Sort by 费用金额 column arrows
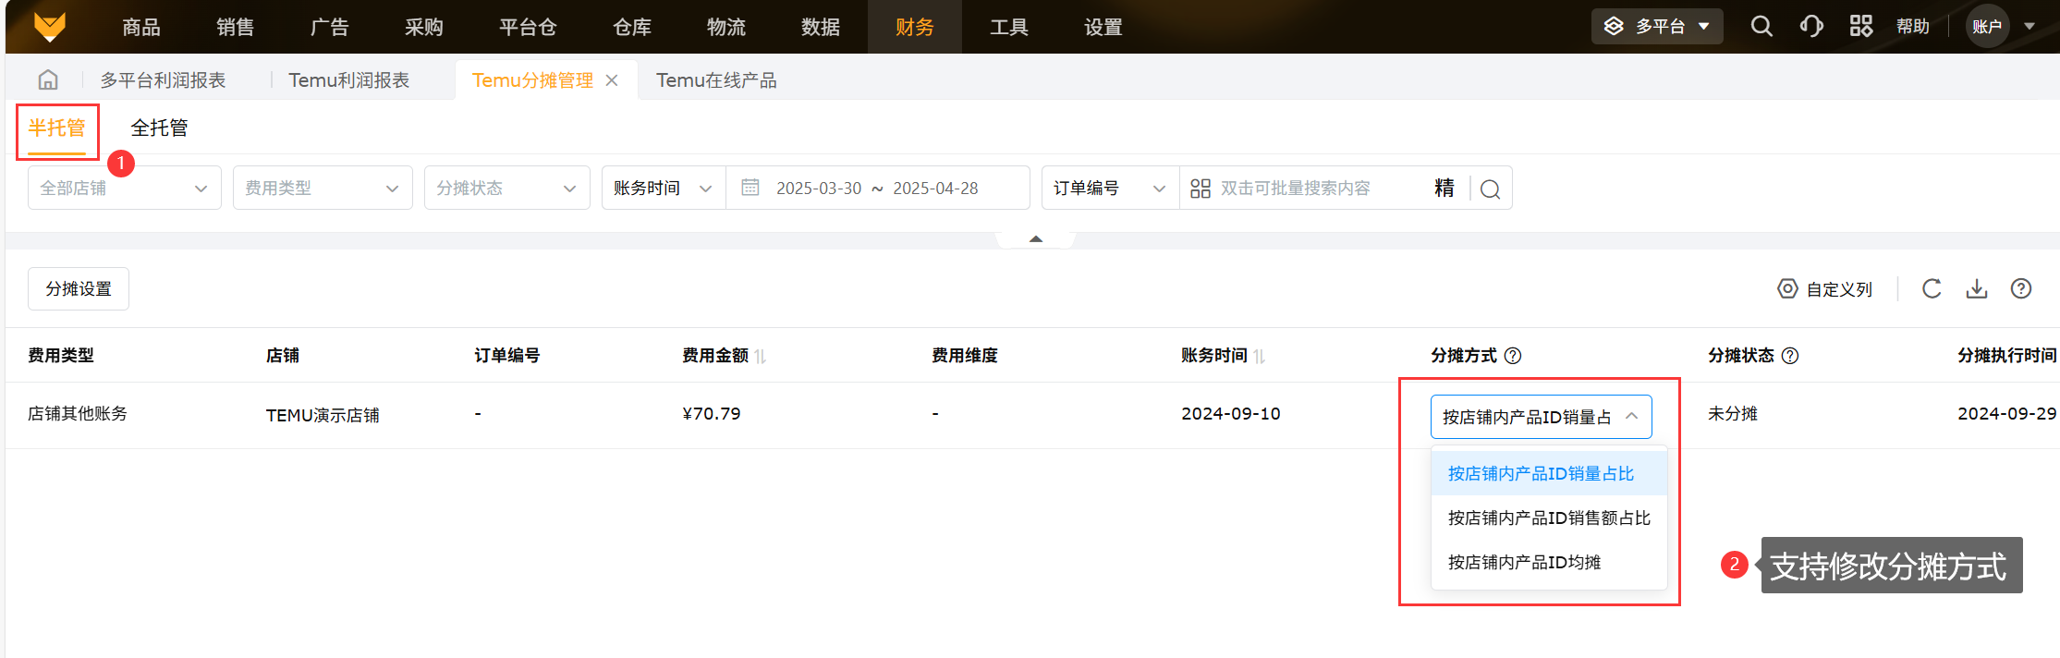The image size is (2060, 658). click(x=761, y=356)
